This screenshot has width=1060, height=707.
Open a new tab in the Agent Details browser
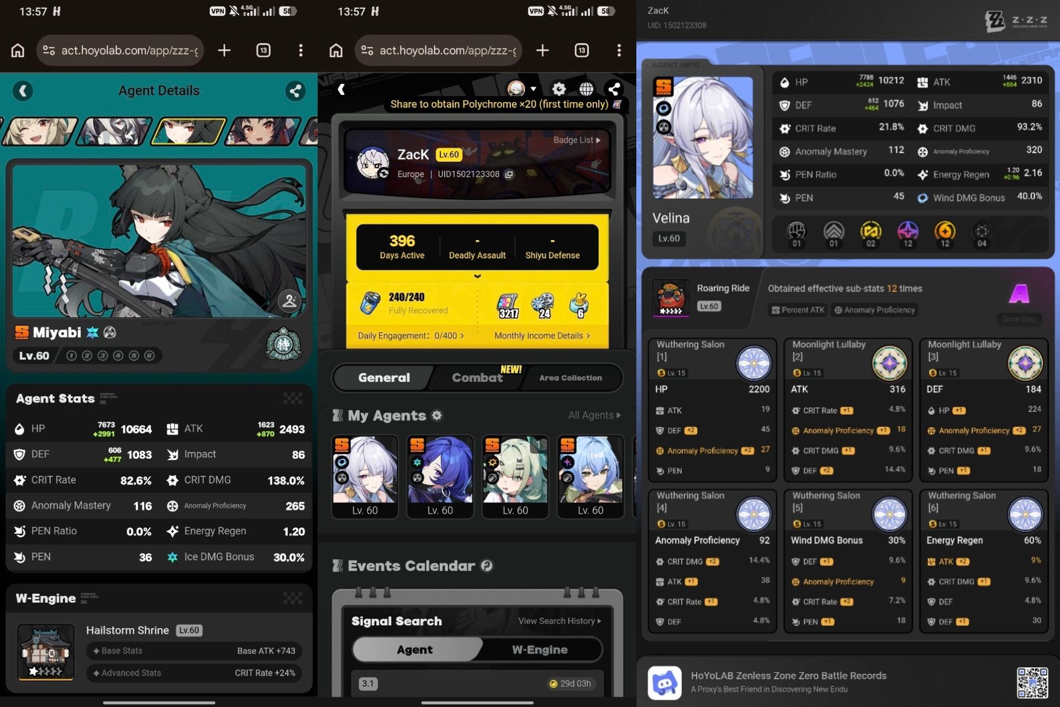click(224, 51)
